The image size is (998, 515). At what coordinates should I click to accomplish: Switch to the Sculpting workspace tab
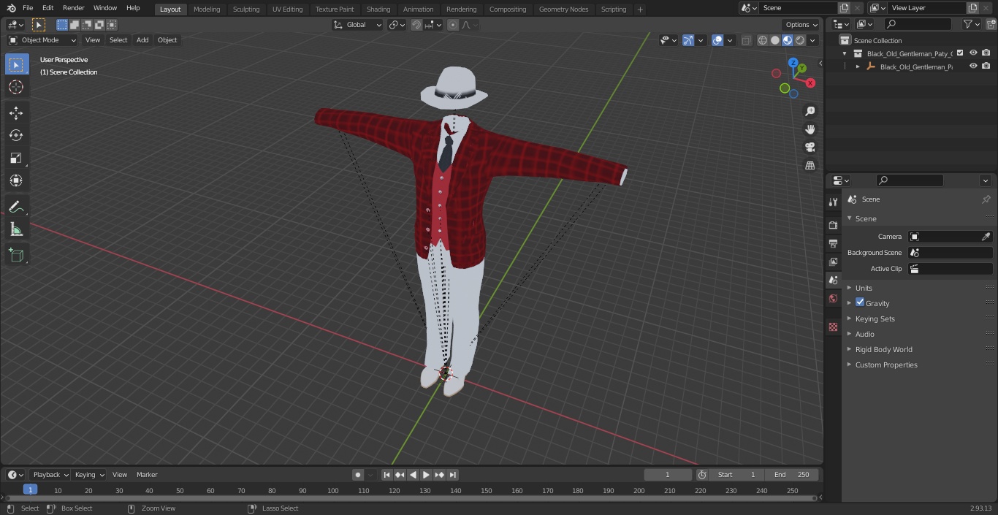click(246, 9)
